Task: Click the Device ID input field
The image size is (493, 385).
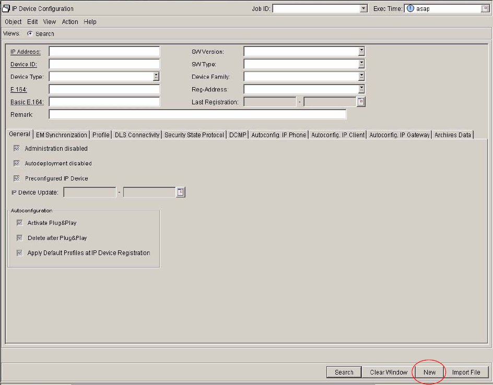Action: pyautogui.click(x=104, y=64)
